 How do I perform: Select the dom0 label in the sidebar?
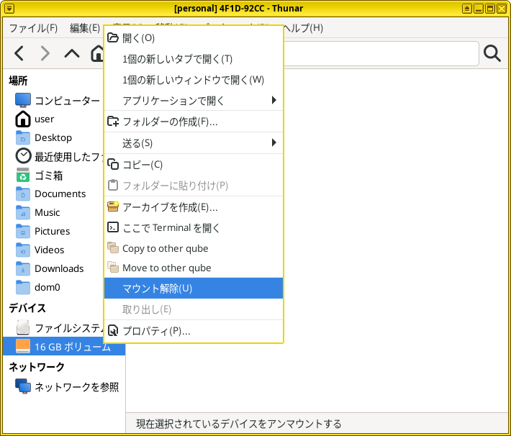pos(48,287)
